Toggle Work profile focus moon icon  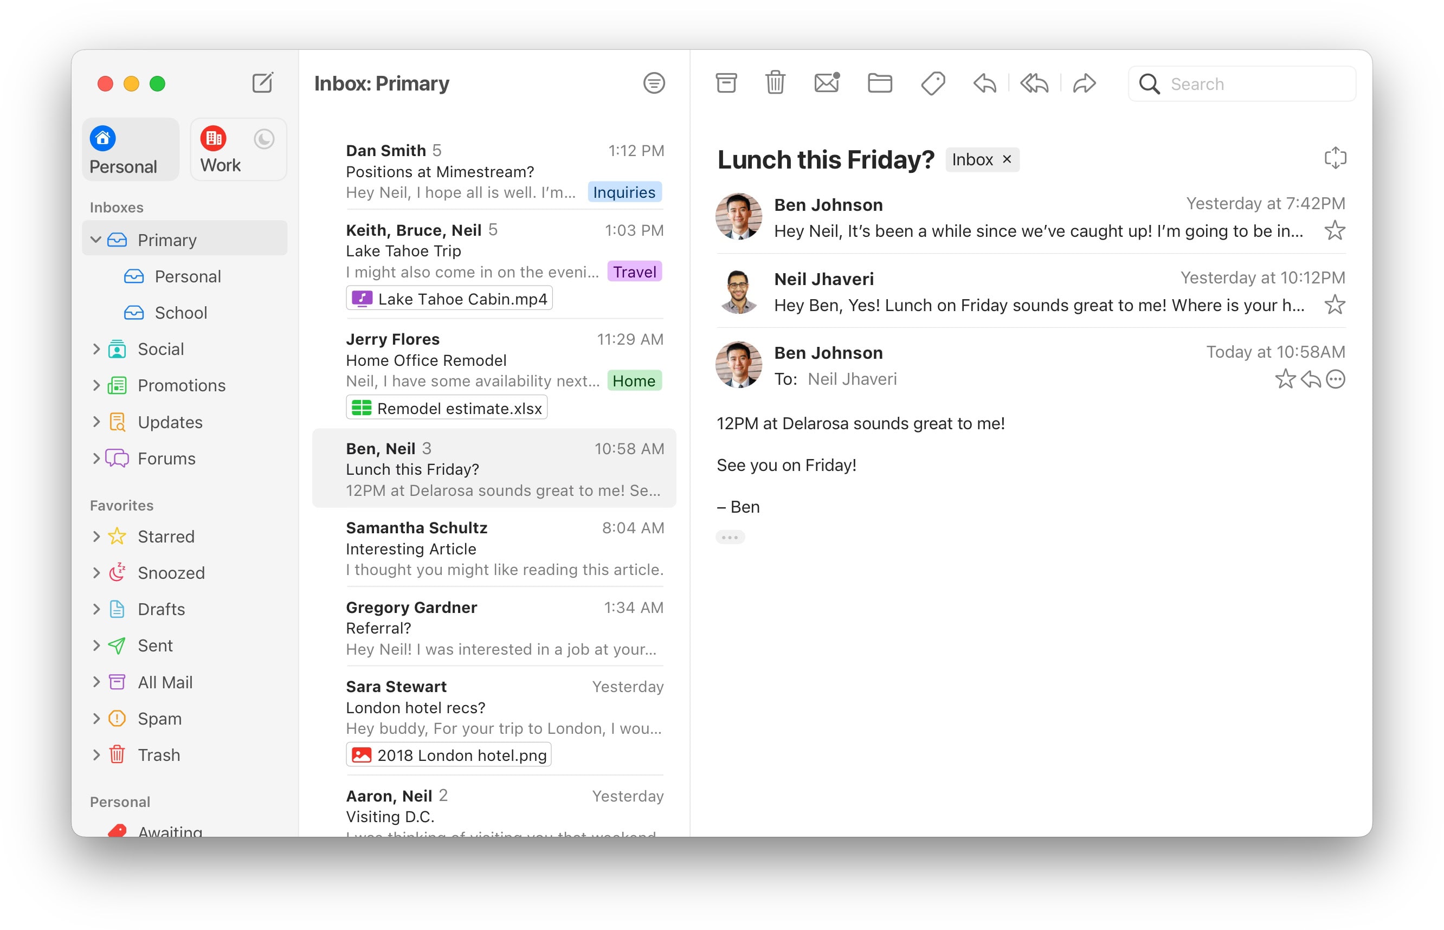264,139
